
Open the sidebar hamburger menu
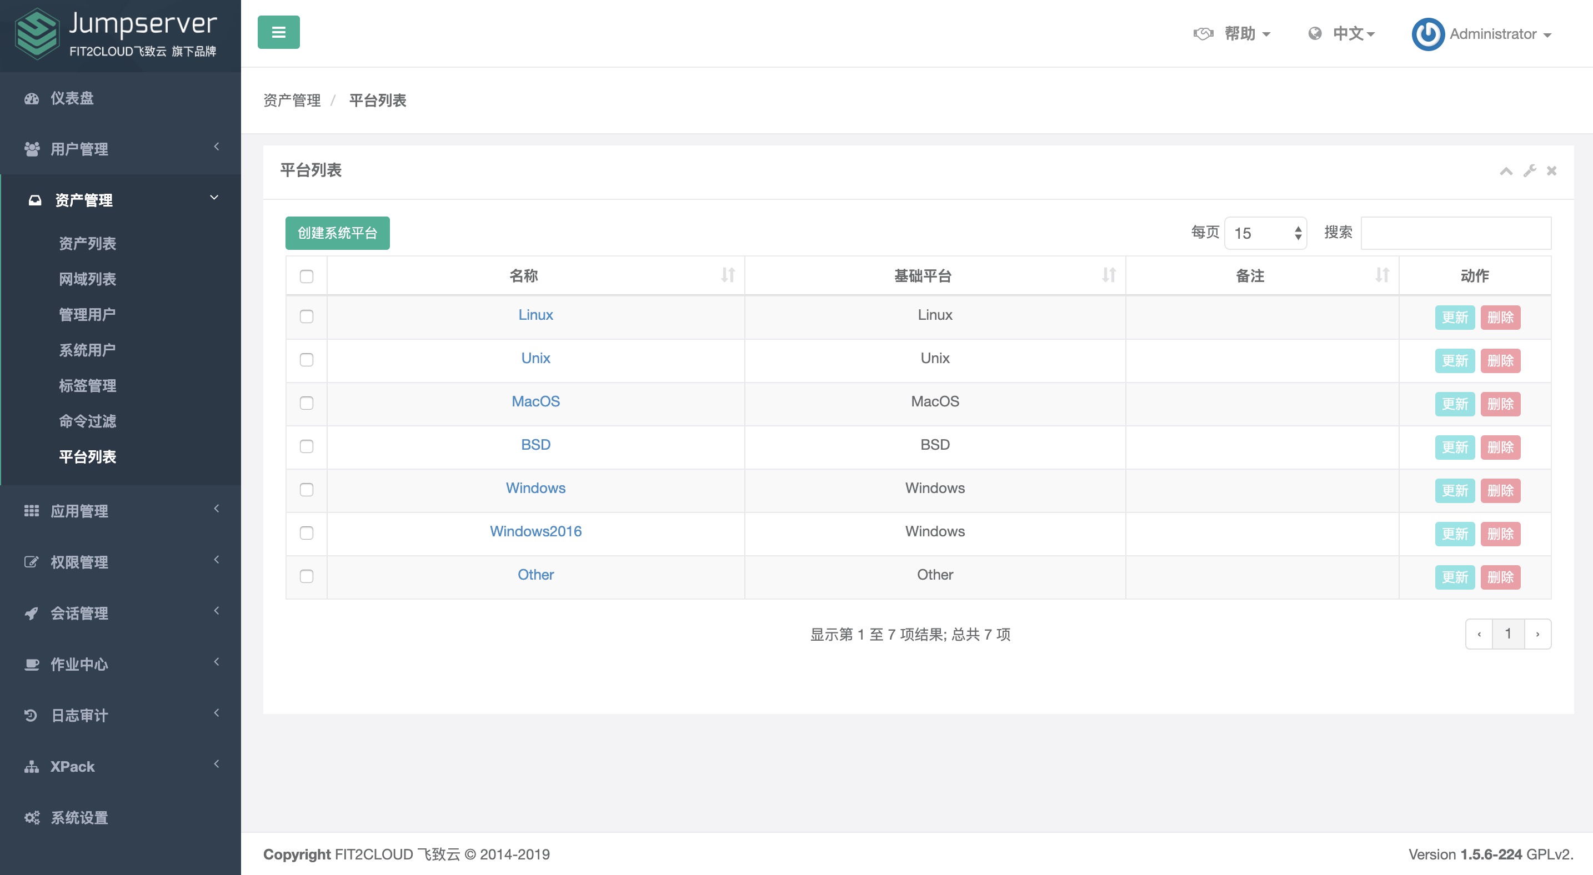click(x=278, y=33)
